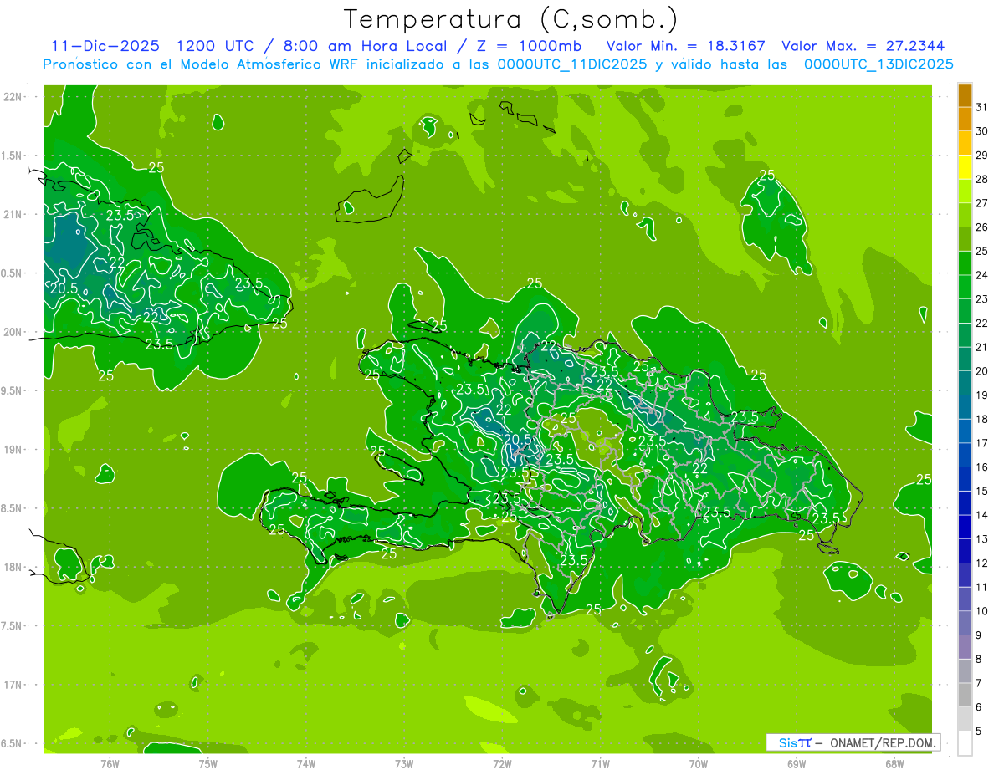The width and height of the screenshot is (1004, 775).
Task: Click the '19N' latitude axis label
Action: pos(13,450)
